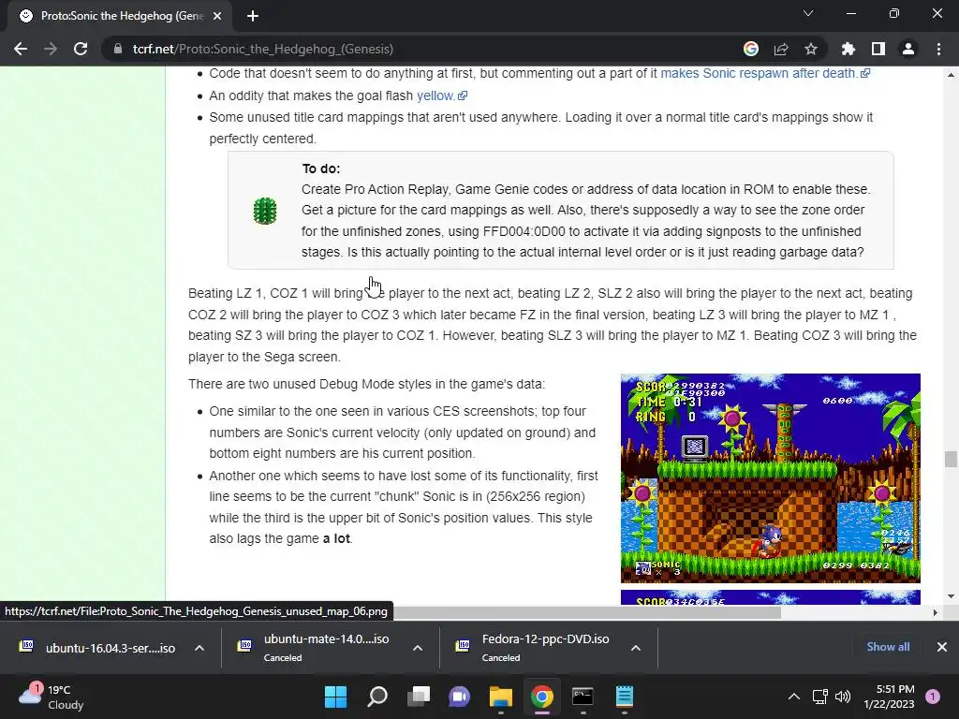
Task: Open the 'yellow' external link
Action: click(x=442, y=95)
